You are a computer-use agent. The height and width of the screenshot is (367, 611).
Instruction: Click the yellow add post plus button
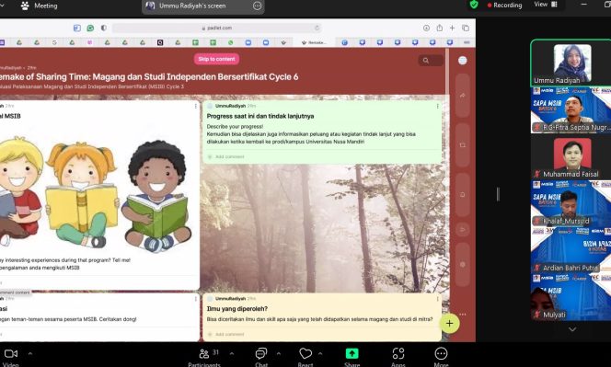click(449, 324)
